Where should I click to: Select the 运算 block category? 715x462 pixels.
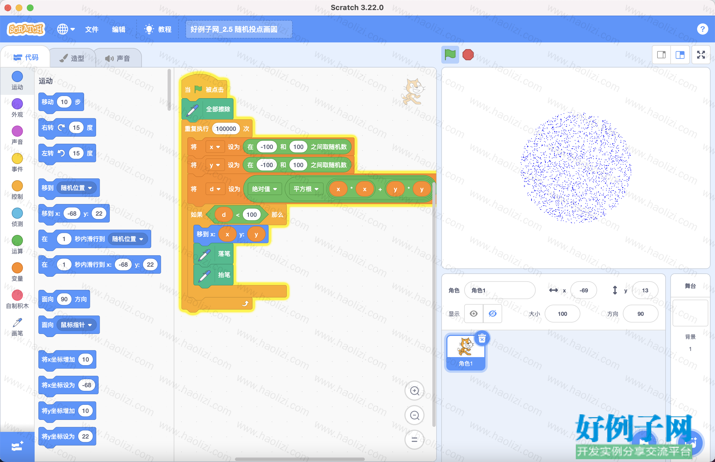click(x=17, y=244)
